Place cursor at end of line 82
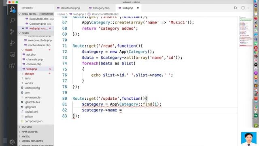 click(x=122, y=110)
